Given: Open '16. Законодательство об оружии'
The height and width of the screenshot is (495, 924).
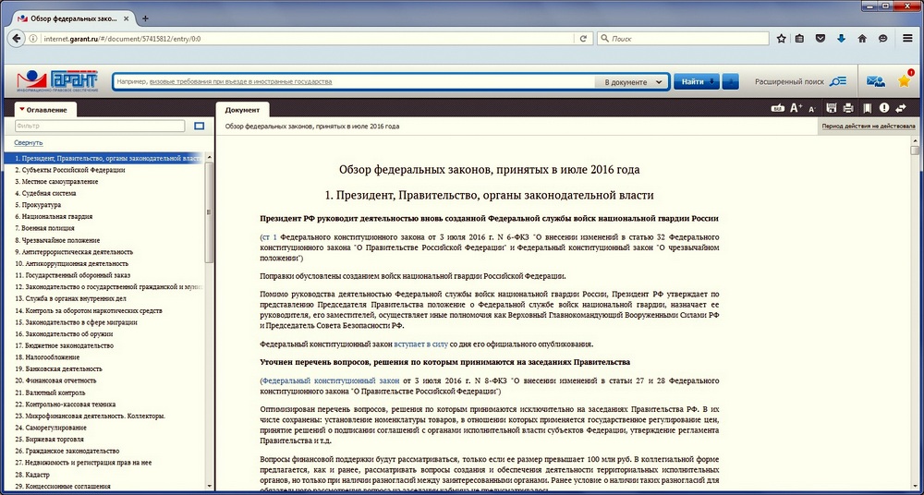Looking at the screenshot, I should tap(64, 333).
